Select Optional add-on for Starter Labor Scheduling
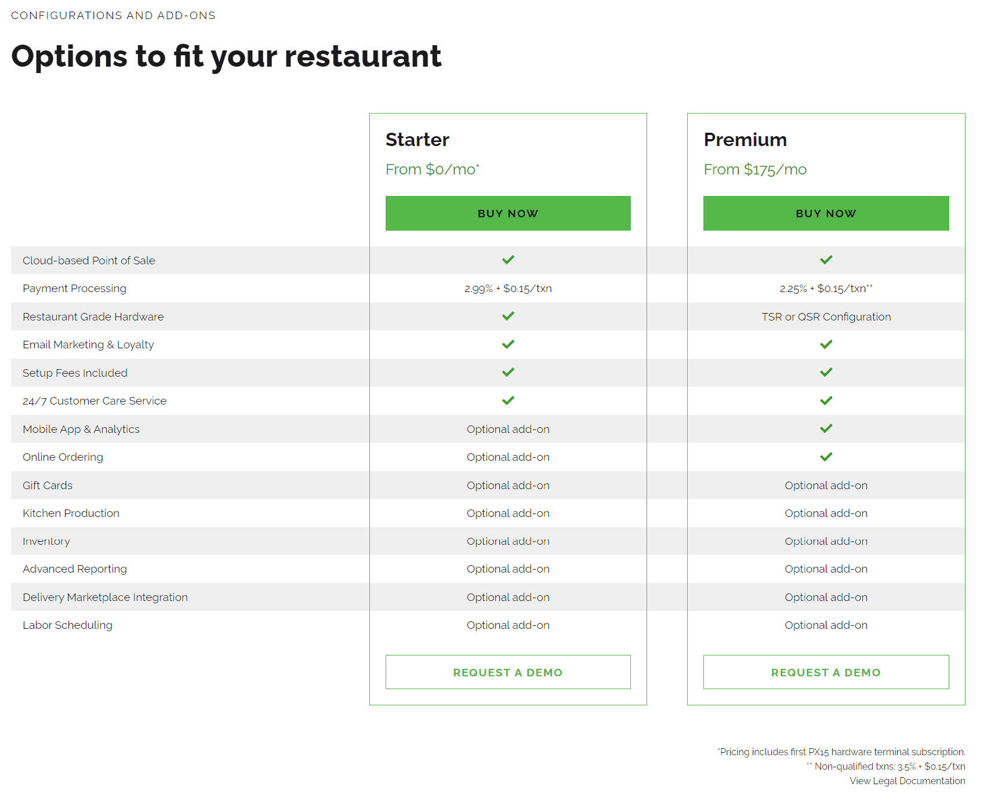Screen dimensions: 991x794 click(508, 625)
